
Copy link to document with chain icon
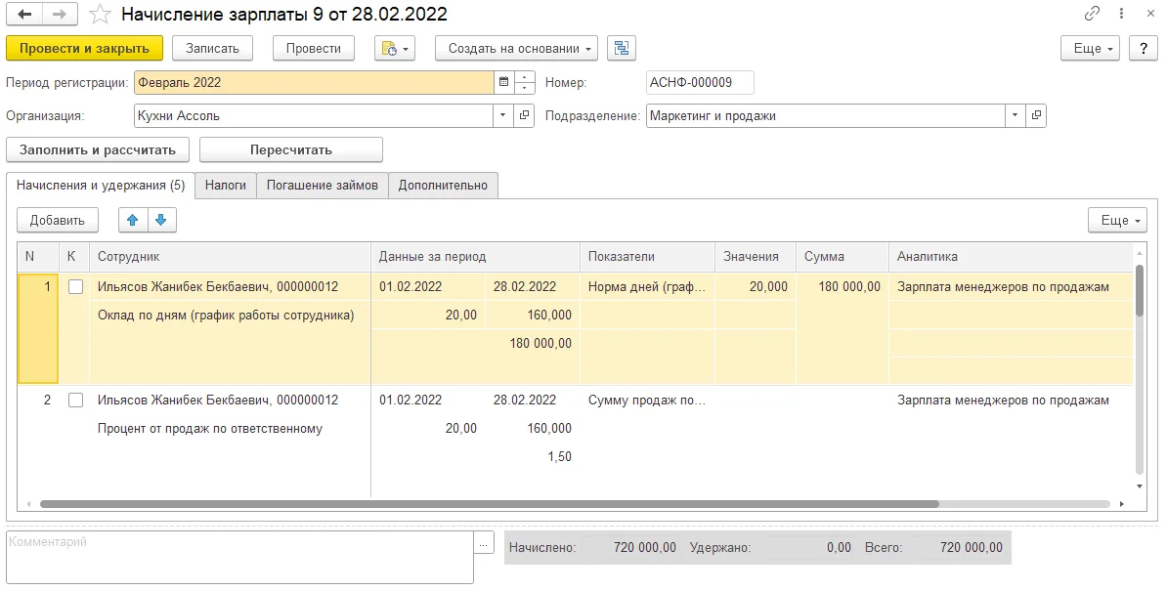tap(1092, 14)
